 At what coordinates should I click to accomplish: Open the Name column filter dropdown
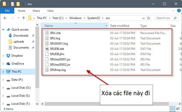click(107, 26)
